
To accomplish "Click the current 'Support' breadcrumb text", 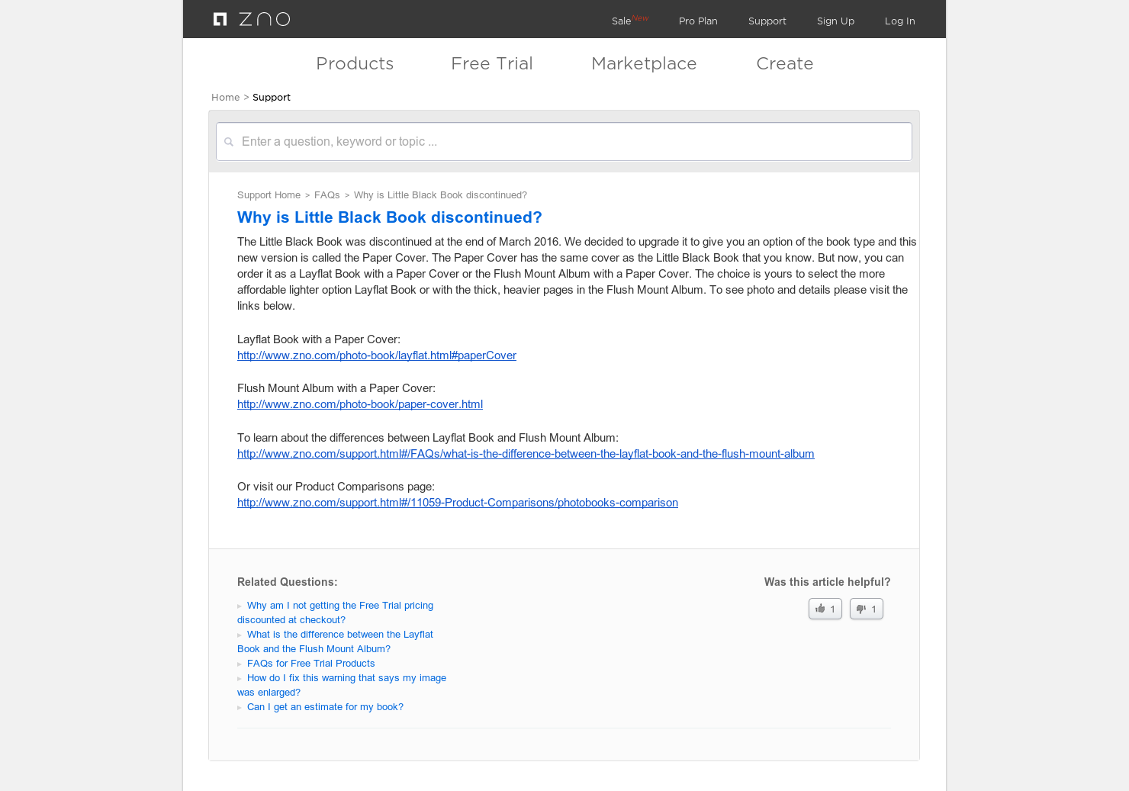I will 272,98.
